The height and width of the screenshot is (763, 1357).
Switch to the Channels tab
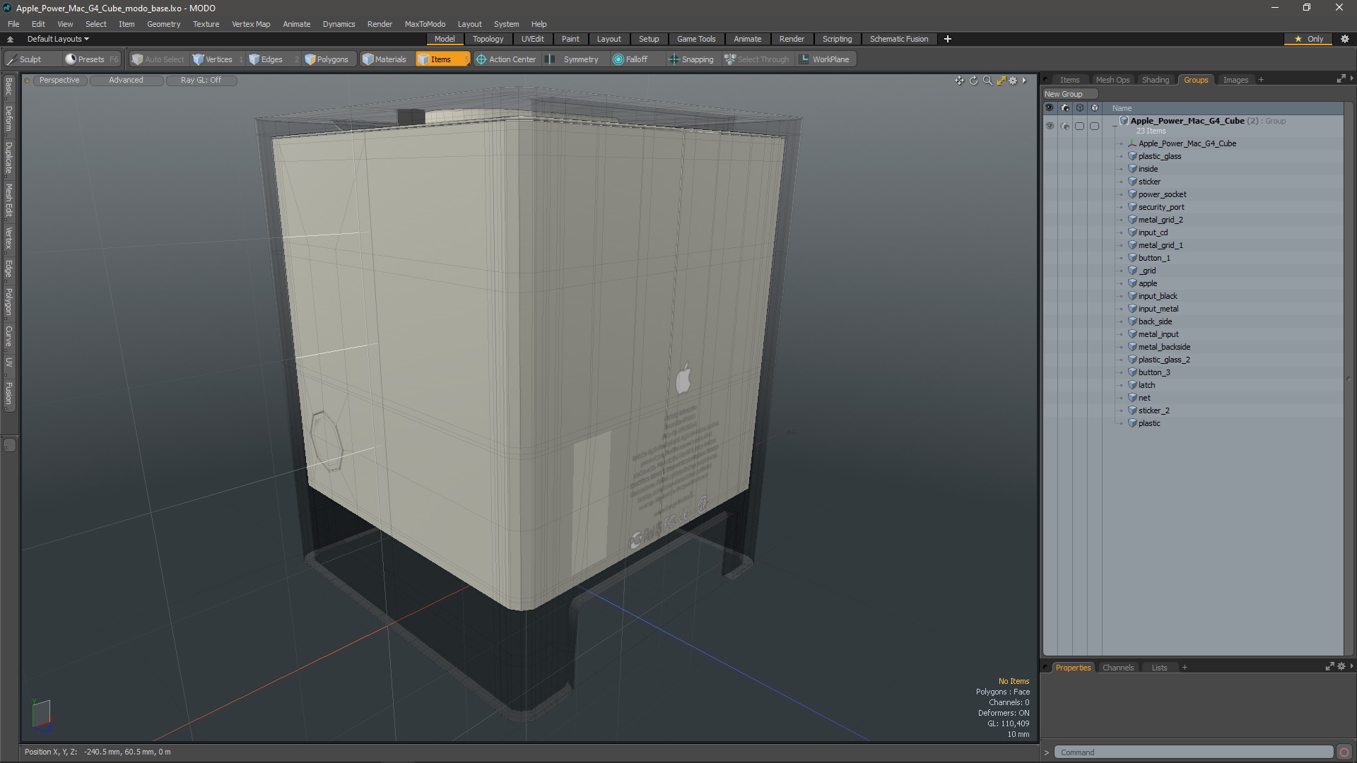coord(1117,668)
